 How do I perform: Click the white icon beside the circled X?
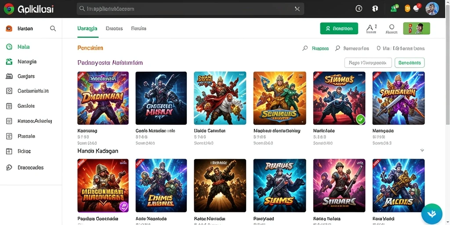click(375, 9)
